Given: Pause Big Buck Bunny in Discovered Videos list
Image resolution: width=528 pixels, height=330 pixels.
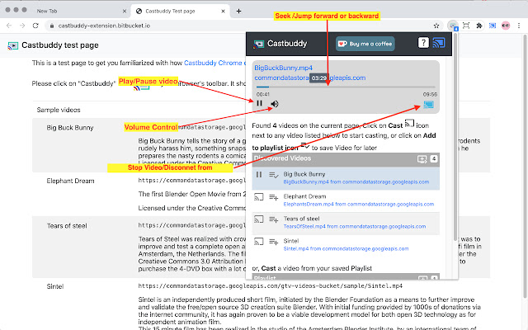Looking at the screenshot, I should pos(258,174).
